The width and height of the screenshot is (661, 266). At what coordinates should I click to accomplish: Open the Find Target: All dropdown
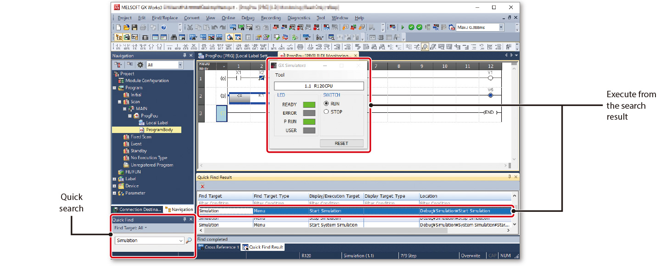[x=130, y=227]
